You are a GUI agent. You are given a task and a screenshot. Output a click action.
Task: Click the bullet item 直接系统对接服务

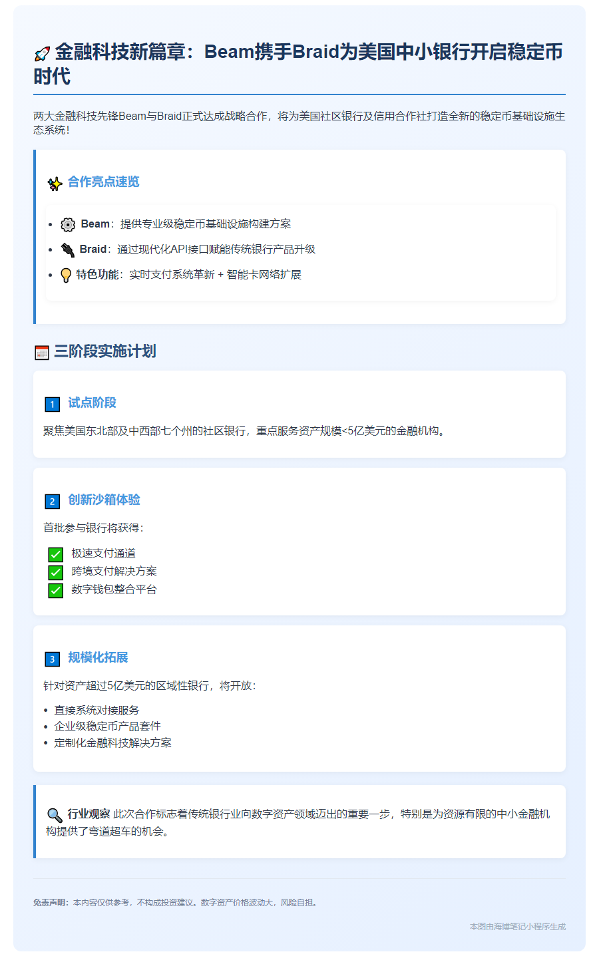[97, 711]
